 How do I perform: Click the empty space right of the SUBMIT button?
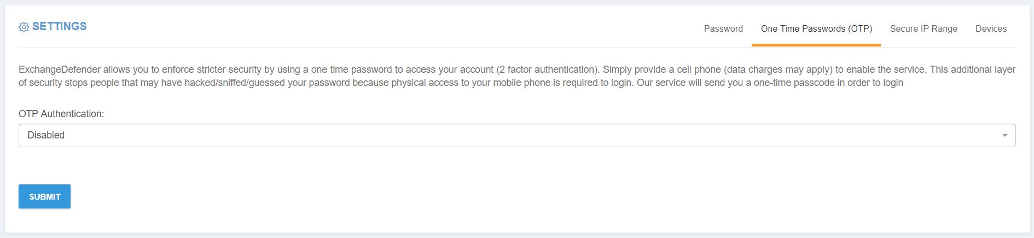pyautogui.click(x=547, y=196)
